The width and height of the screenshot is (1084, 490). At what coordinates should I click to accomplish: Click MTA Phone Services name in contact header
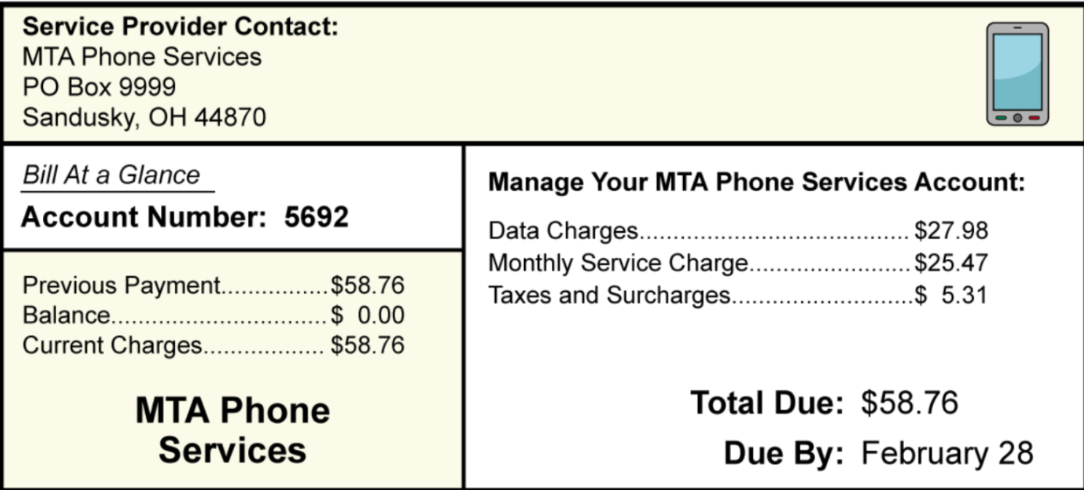(x=142, y=57)
